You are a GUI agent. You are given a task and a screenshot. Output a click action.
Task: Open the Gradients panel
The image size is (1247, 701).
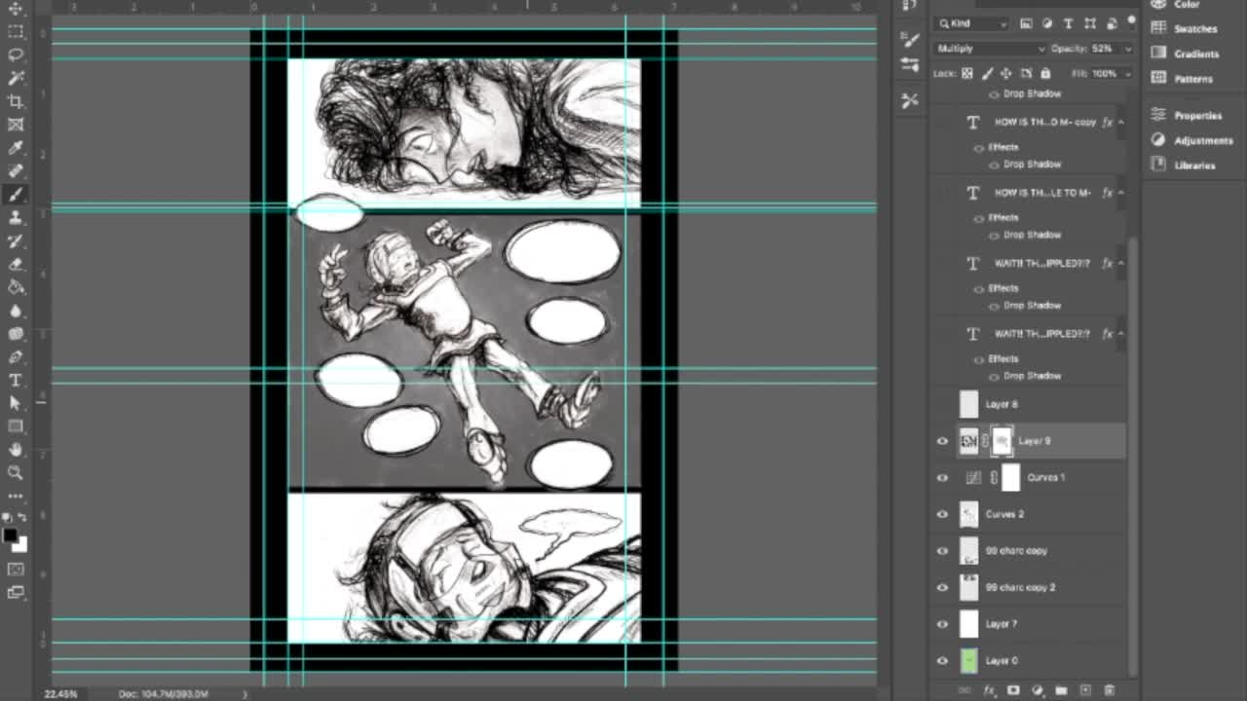[x=1185, y=54]
